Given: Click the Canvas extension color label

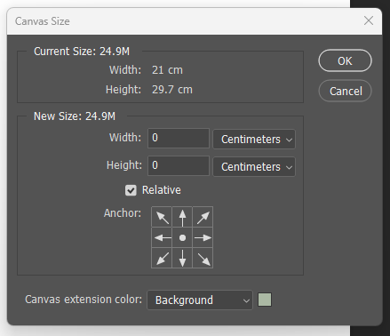Looking at the screenshot, I should (84, 300).
